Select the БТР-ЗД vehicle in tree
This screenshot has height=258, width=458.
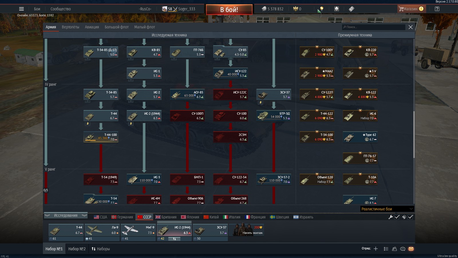click(x=274, y=116)
